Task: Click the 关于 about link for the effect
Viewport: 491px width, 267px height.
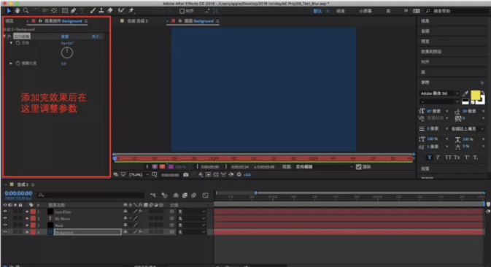Action: point(96,36)
